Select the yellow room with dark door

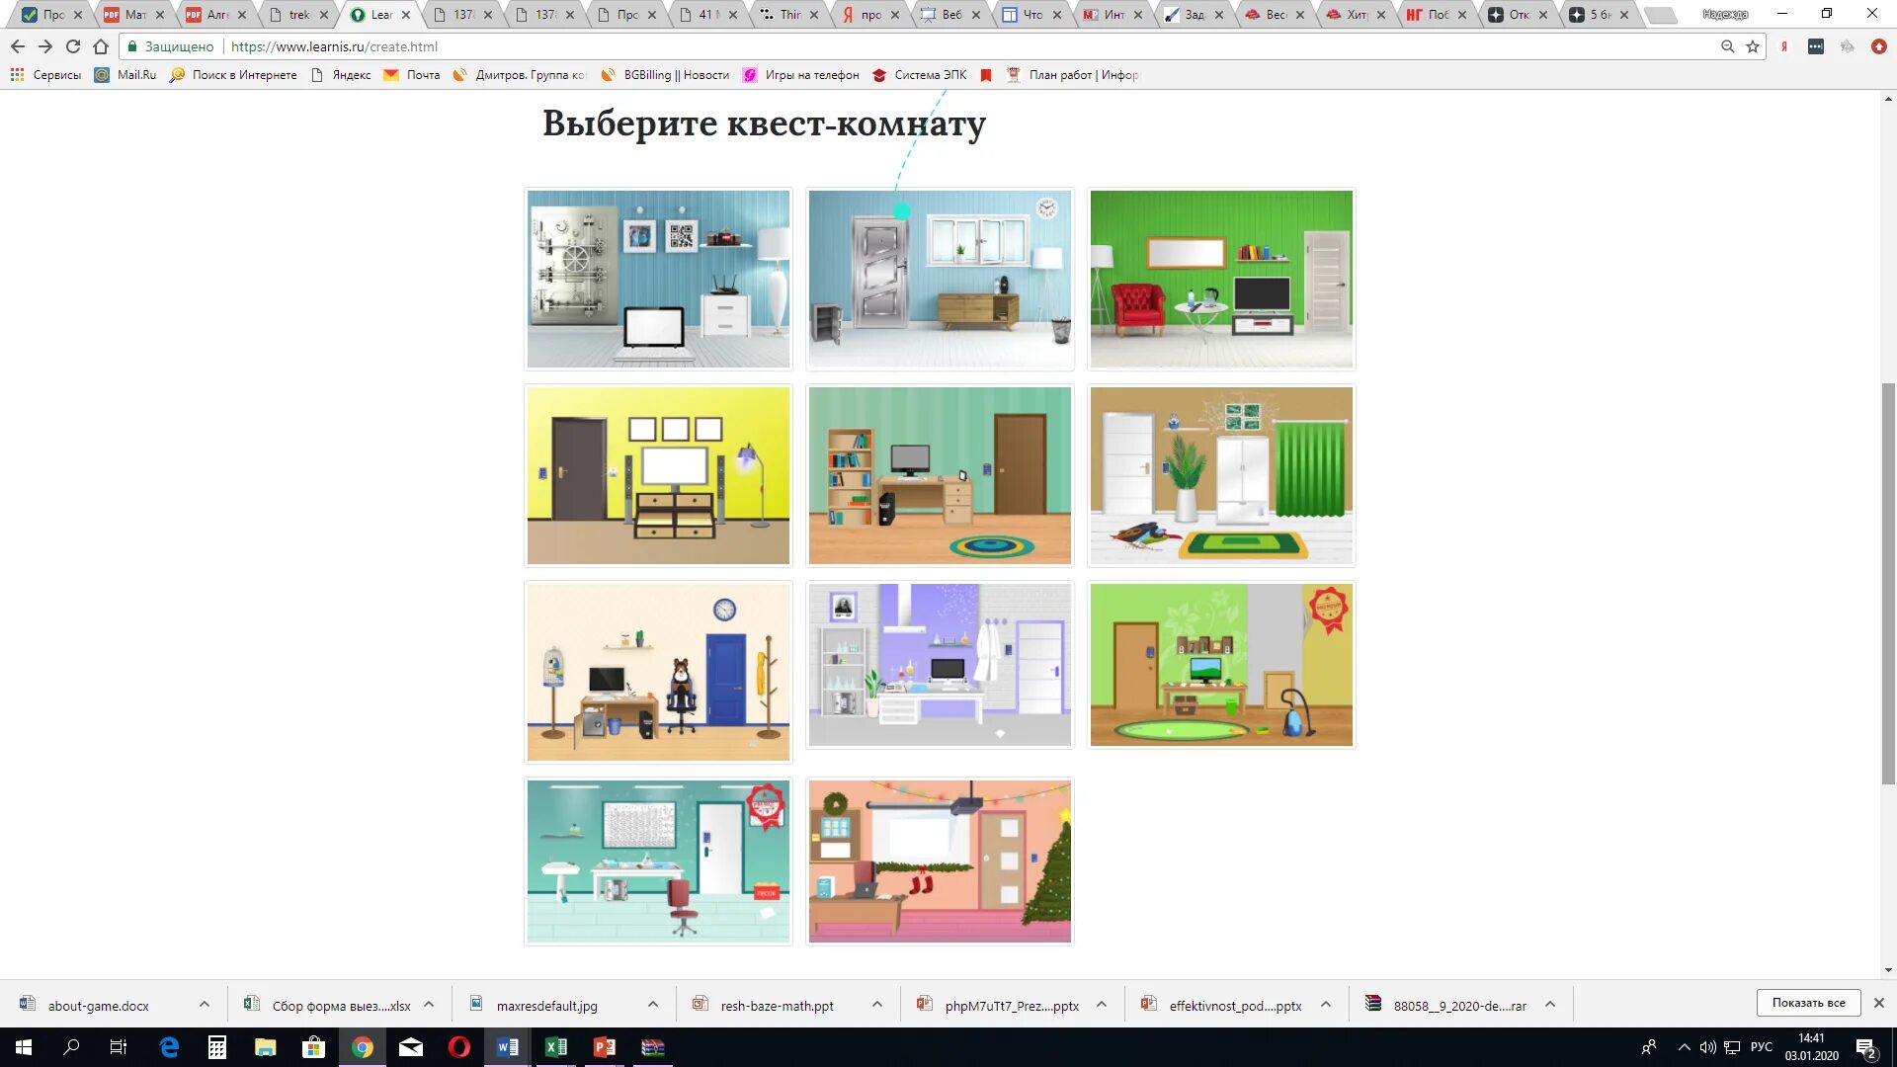pyautogui.click(x=658, y=475)
